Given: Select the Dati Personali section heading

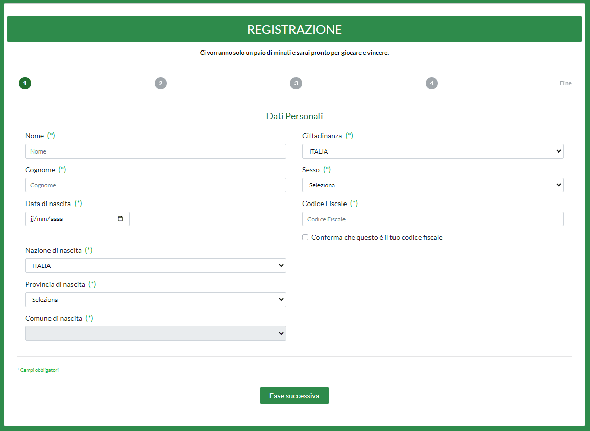Looking at the screenshot, I should [x=294, y=116].
